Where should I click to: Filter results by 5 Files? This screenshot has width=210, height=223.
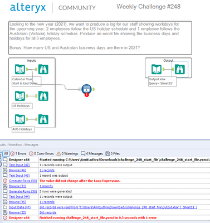pos(113,154)
